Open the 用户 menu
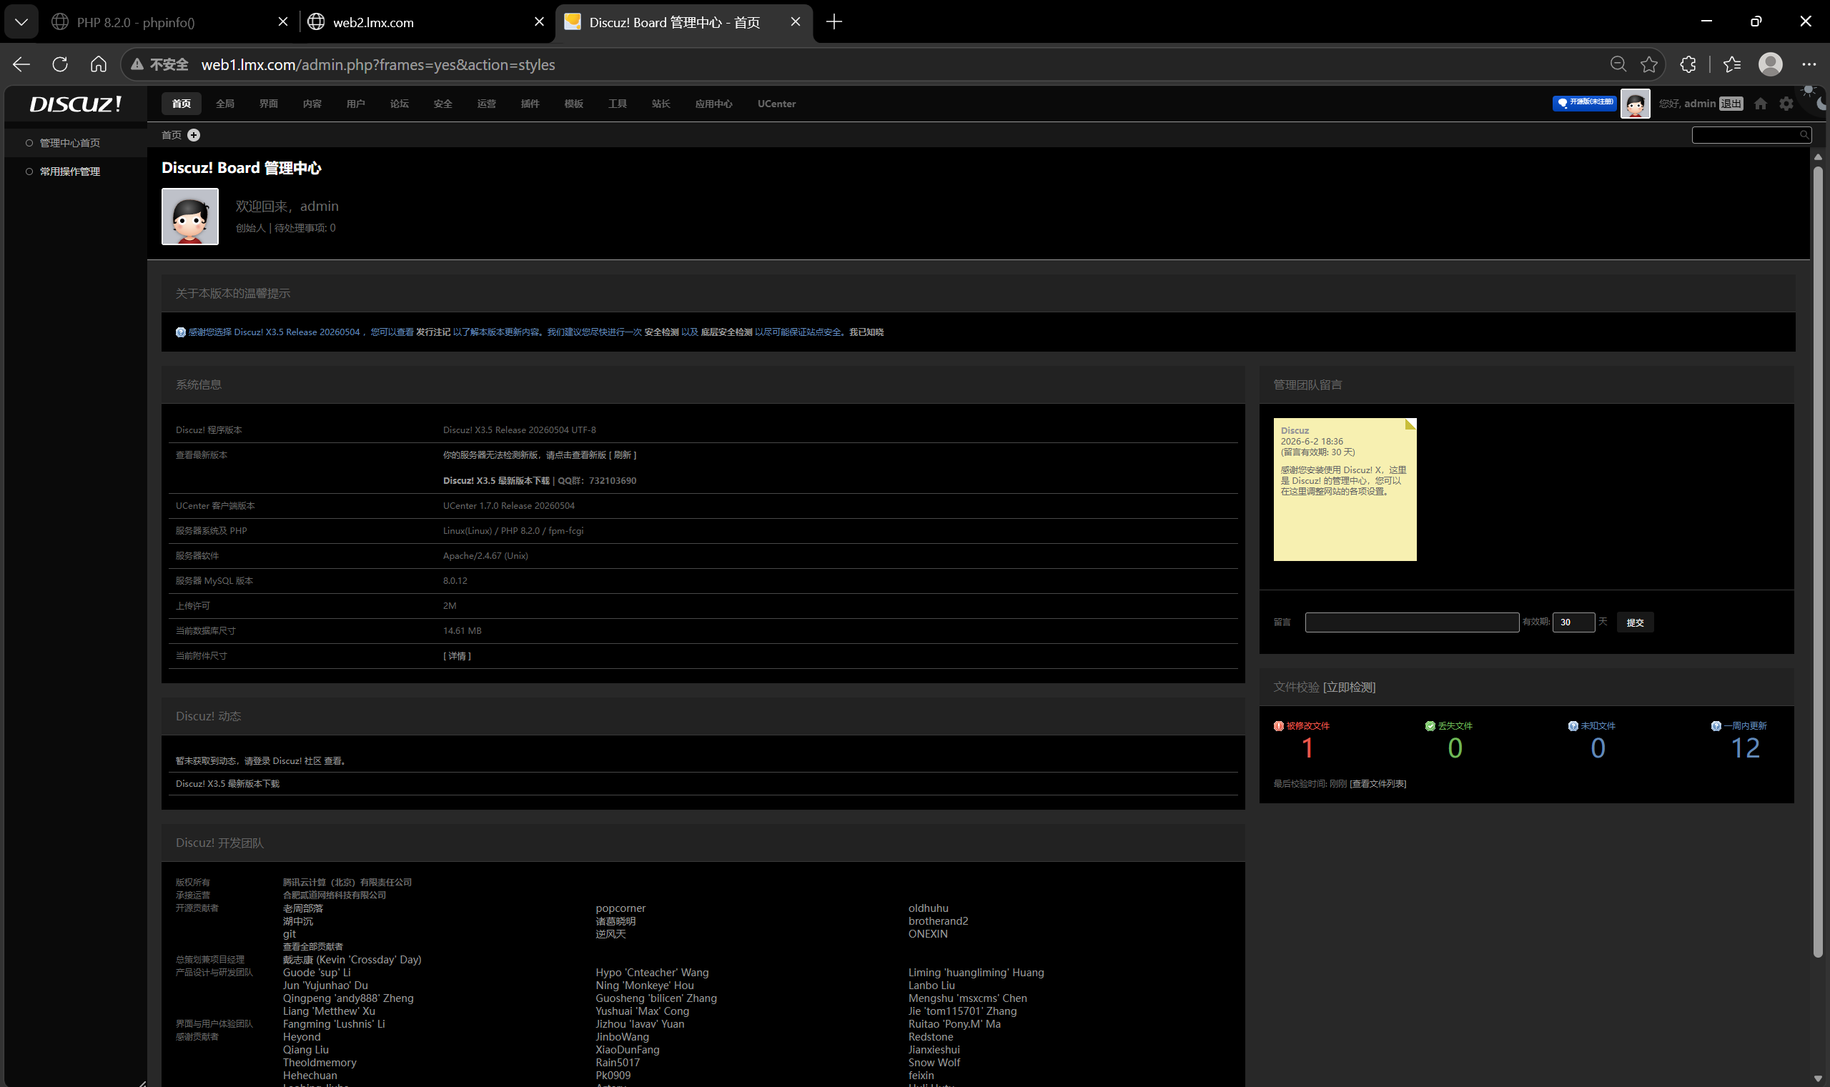Screen dimensions: 1830x1087 [x=356, y=104]
